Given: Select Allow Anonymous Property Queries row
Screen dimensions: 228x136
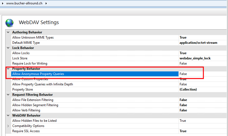Looking at the screenshot, I should [x=95, y=74].
